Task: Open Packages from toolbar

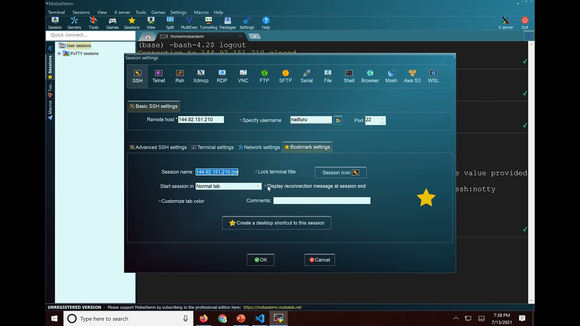Action: pyautogui.click(x=227, y=23)
